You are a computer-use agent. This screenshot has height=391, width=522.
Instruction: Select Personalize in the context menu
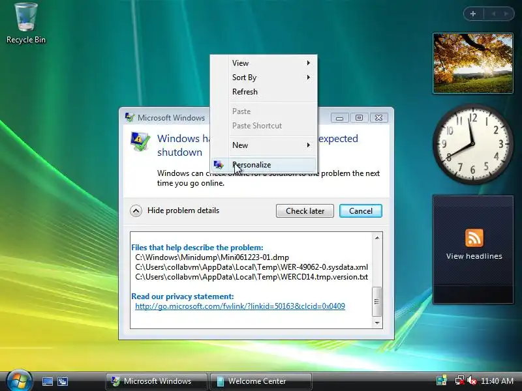[263, 165]
